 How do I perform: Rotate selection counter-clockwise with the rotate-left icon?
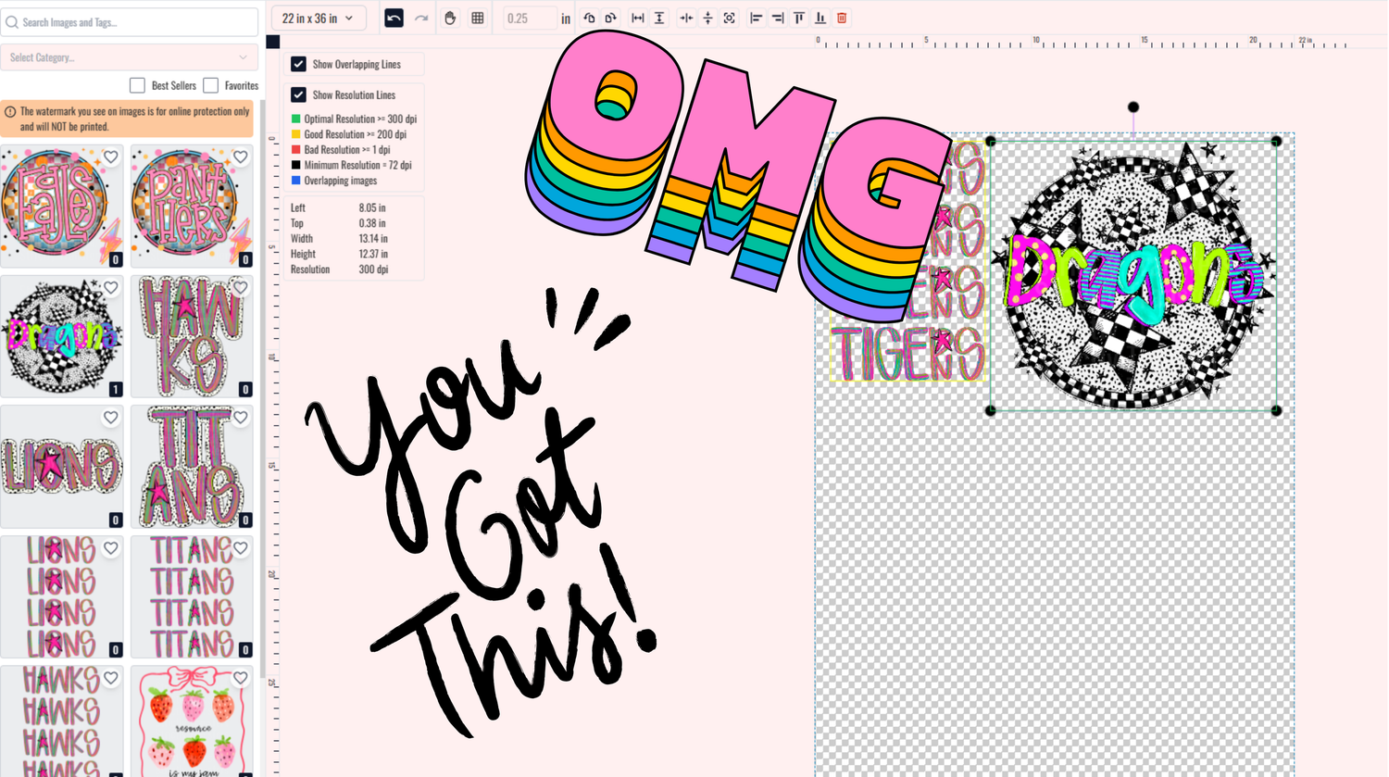click(x=589, y=19)
